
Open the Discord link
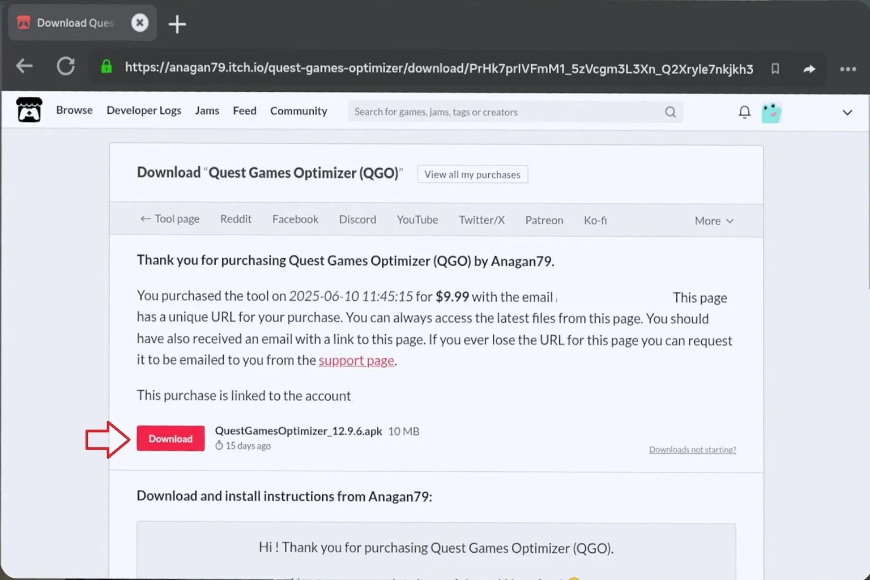pyautogui.click(x=357, y=220)
